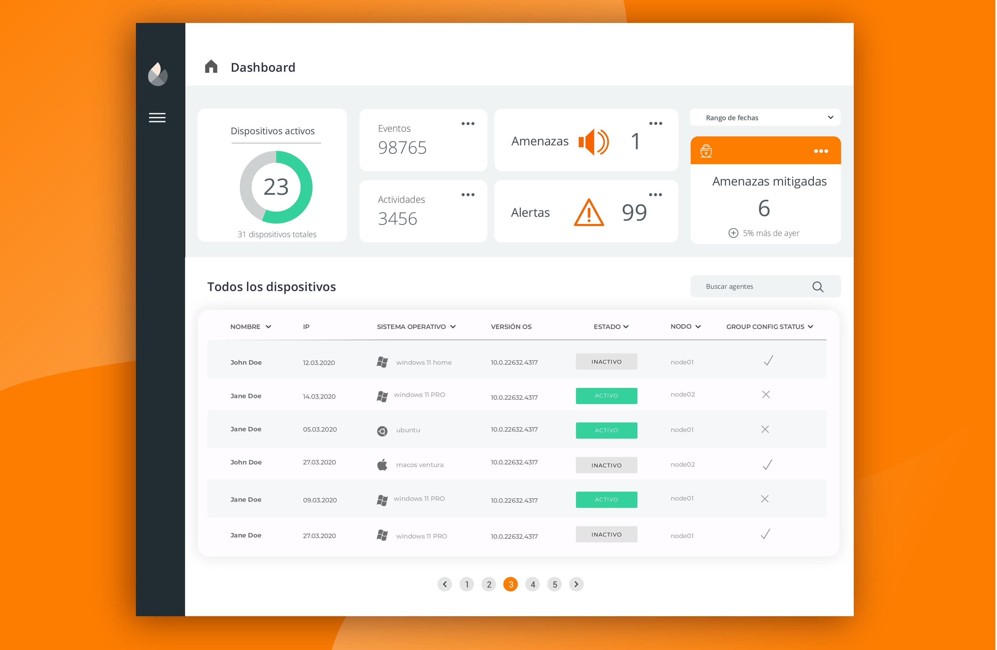Click the home icon beside Dashboard
Image resolution: width=997 pixels, height=650 pixels.
[x=211, y=66]
